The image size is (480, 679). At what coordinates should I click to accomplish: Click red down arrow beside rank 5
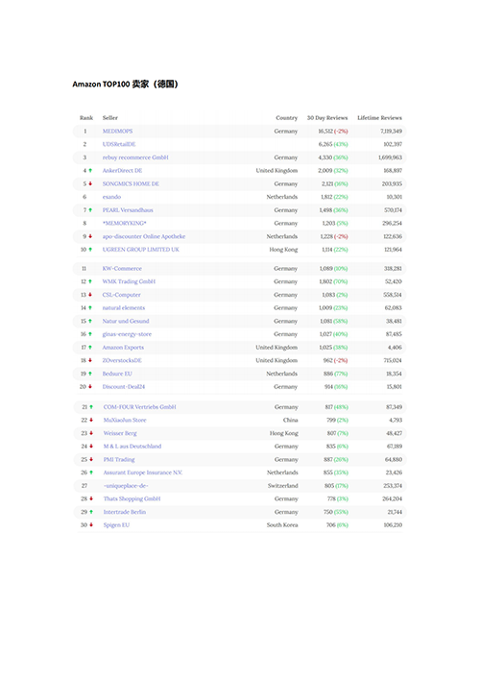click(90, 183)
